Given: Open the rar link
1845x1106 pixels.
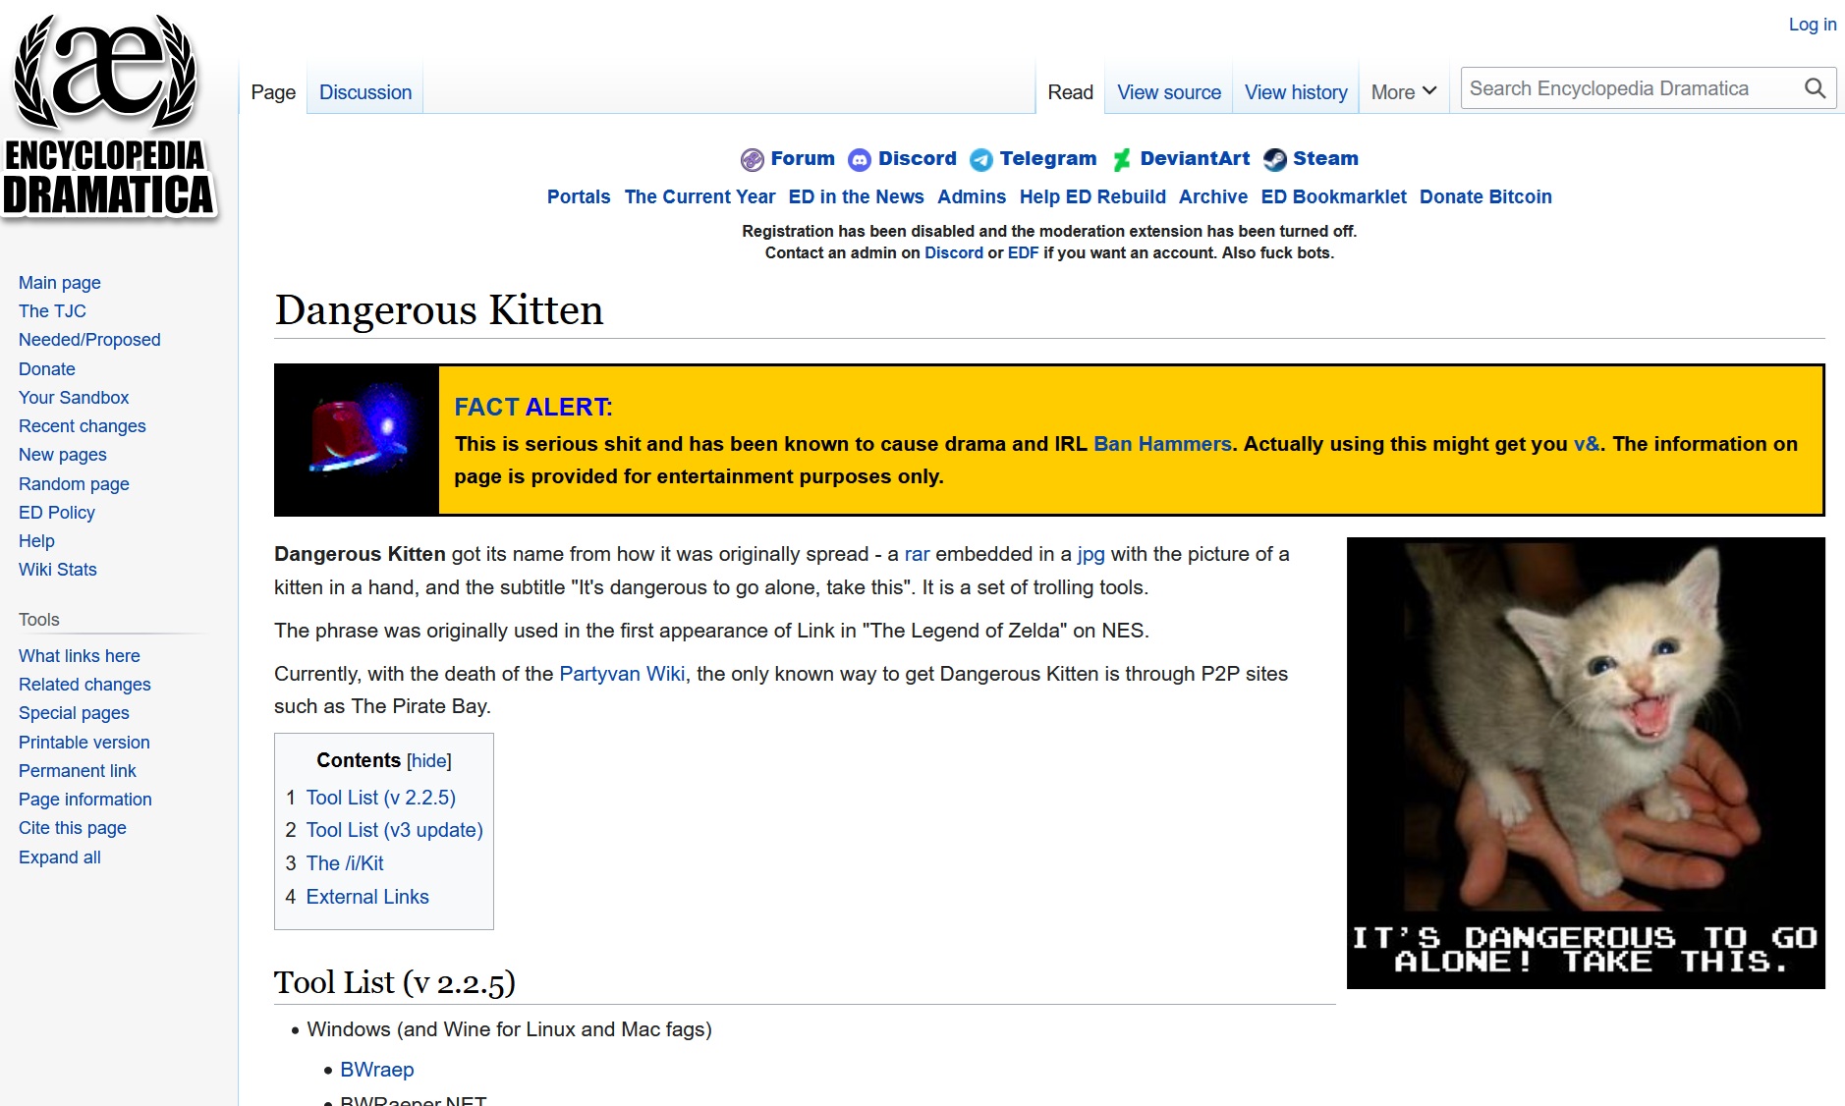Looking at the screenshot, I should point(917,554).
